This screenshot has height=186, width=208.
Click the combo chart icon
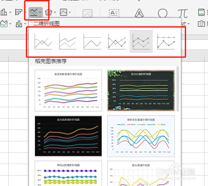(19, 24)
